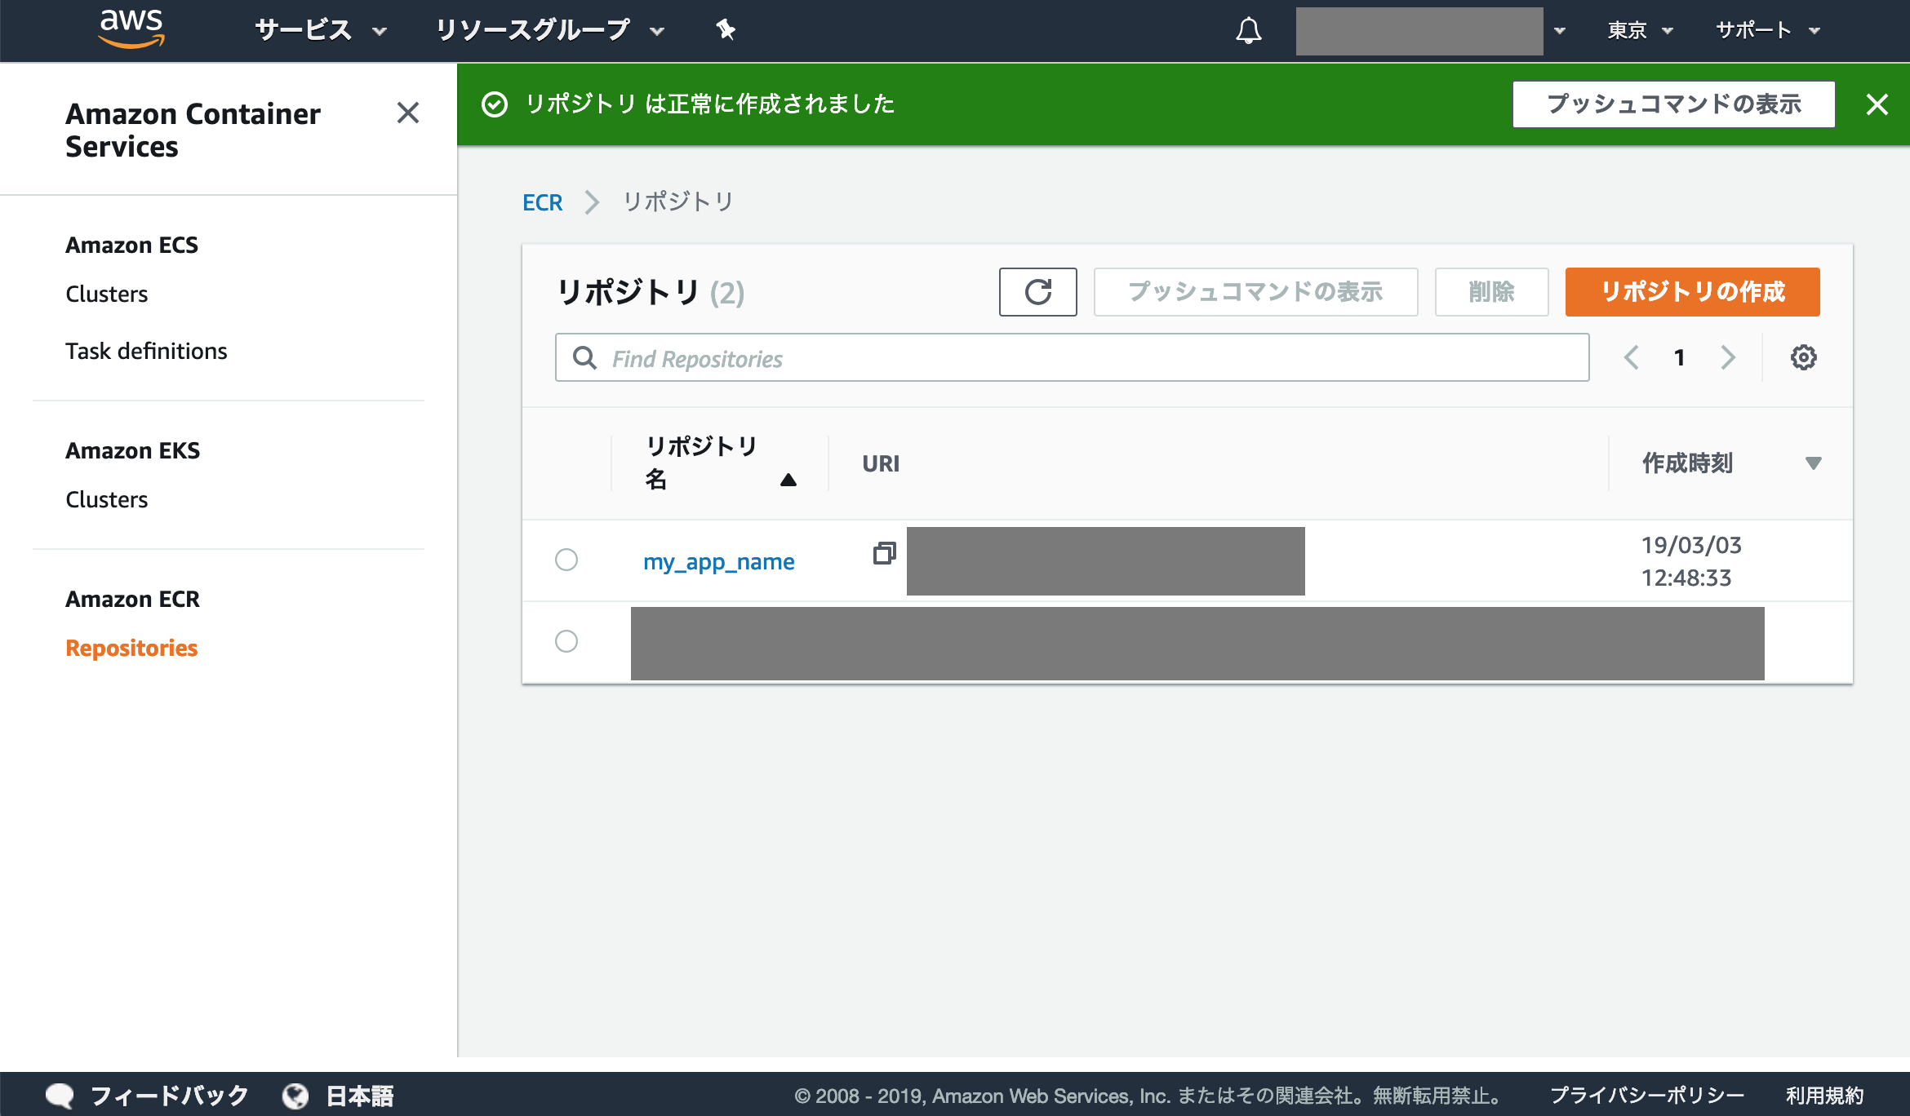Click the previous page arrow

tap(1632, 357)
